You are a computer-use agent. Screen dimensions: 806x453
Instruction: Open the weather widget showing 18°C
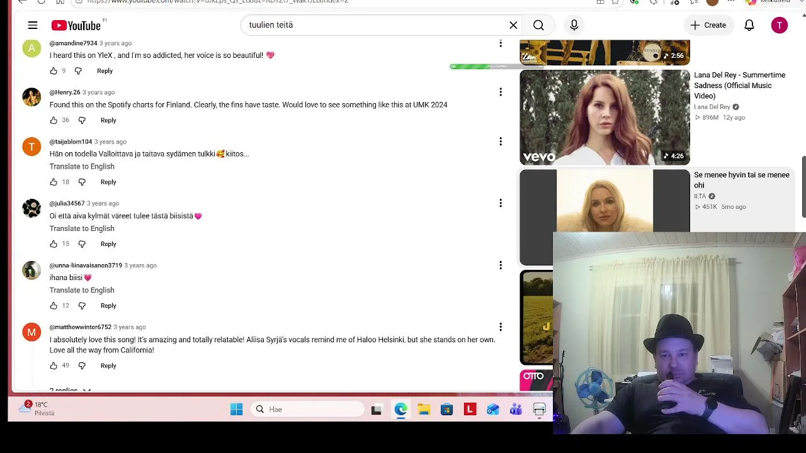coord(37,408)
